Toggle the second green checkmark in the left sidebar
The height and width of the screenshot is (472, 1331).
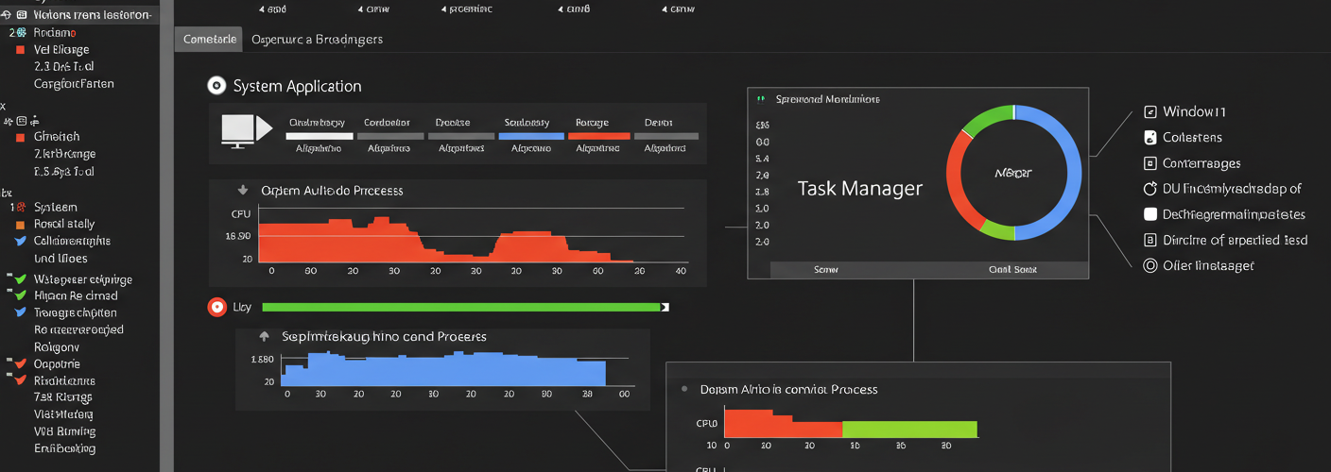point(21,295)
